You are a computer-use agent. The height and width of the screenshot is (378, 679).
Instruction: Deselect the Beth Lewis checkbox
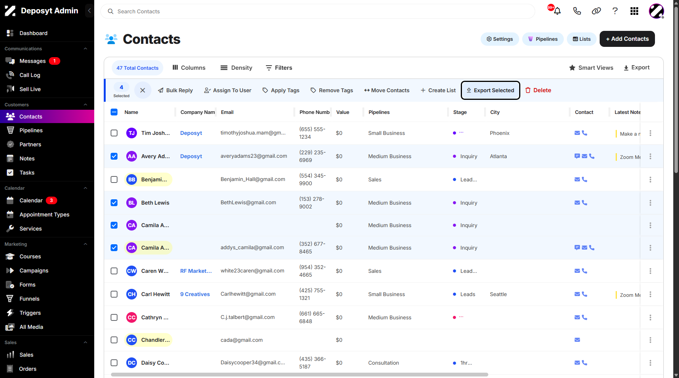[x=114, y=203]
